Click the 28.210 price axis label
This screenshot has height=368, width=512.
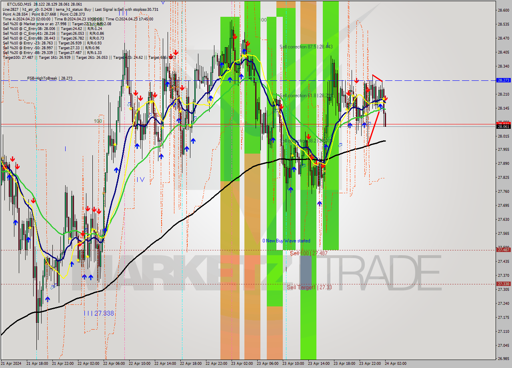(x=503, y=94)
